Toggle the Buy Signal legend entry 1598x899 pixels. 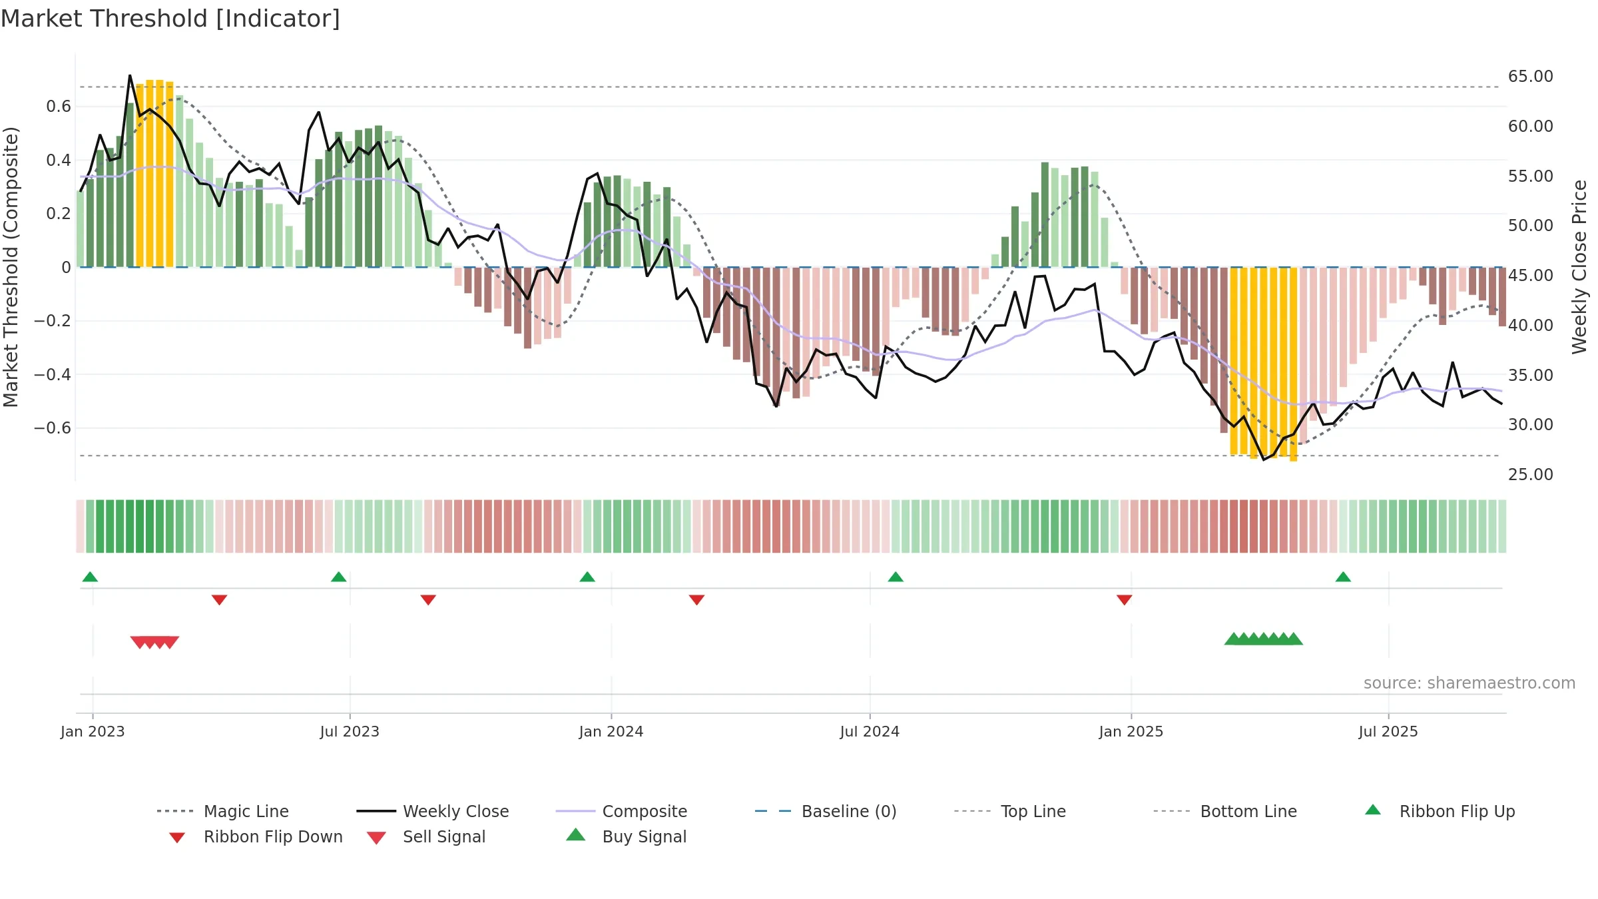point(626,836)
